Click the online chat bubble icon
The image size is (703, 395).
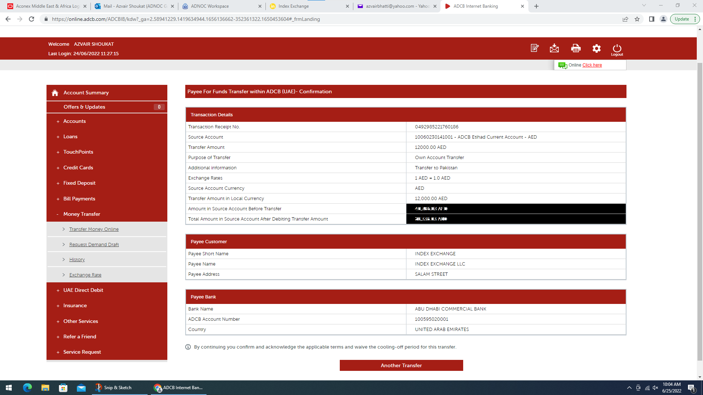click(x=562, y=65)
